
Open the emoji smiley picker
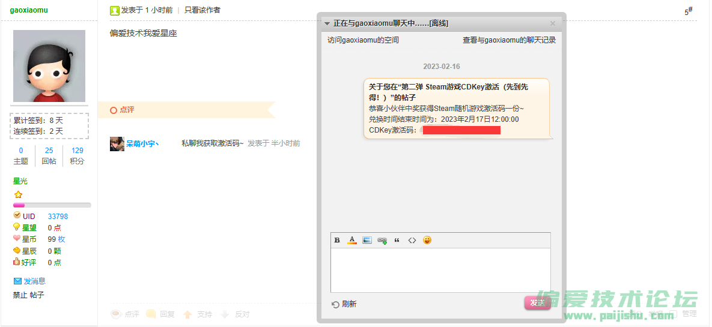click(427, 241)
